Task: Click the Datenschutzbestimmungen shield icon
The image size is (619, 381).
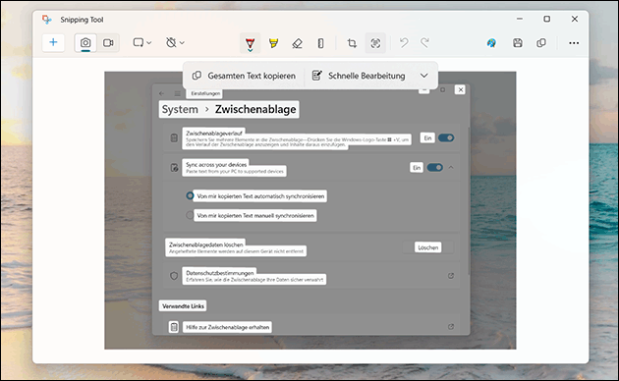Action: click(x=174, y=276)
